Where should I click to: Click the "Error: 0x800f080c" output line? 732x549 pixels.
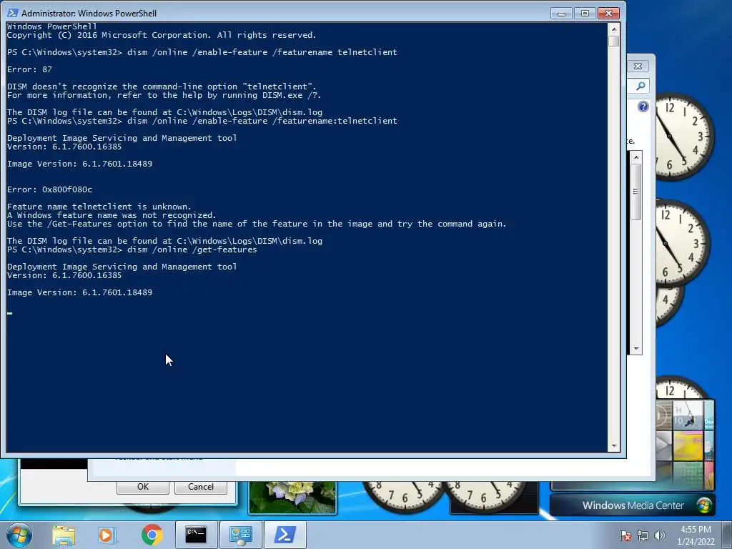tap(49, 189)
